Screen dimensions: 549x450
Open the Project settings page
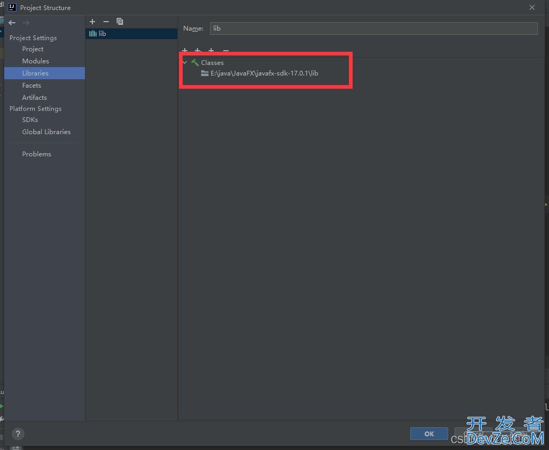click(x=33, y=49)
